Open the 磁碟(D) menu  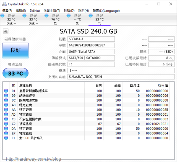pos(69,11)
